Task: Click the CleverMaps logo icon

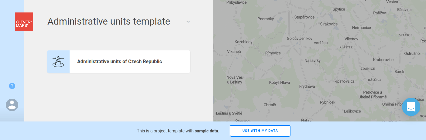Action: (x=24, y=22)
